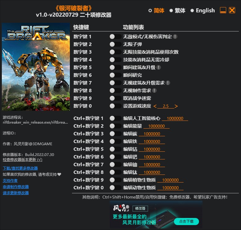Viewport: 241px width, 230px height.
Task: Select 简体 language option
Action: (x=156, y=10)
